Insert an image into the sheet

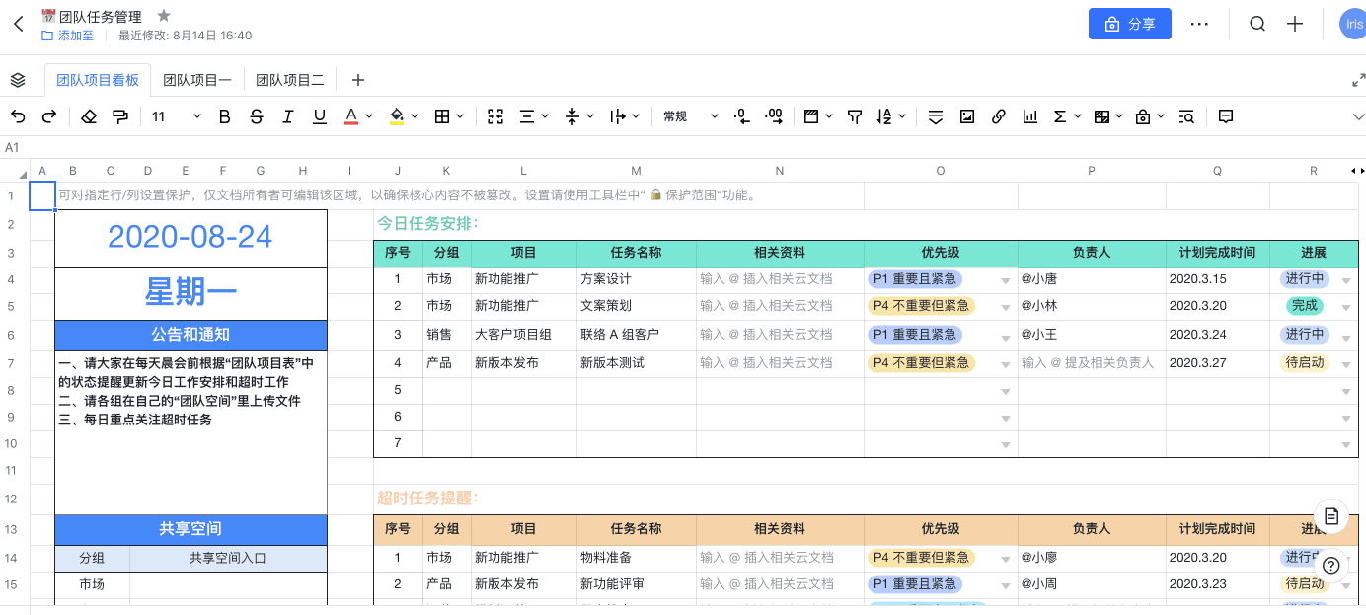click(x=967, y=116)
